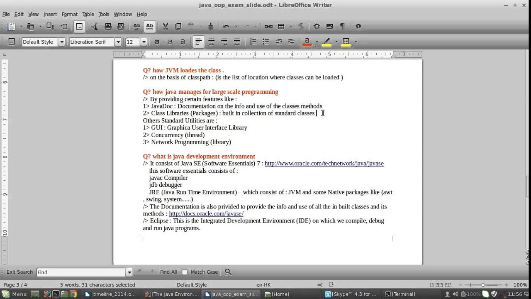Viewport: 531px width, 299px height.
Task: Open the Format menu
Action: 69,14
